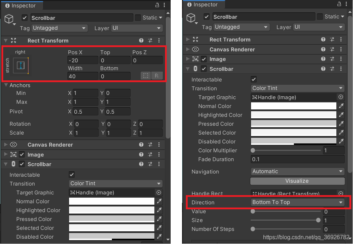Toggle Scrollbar object active checkbox in right panel

tap(206, 17)
